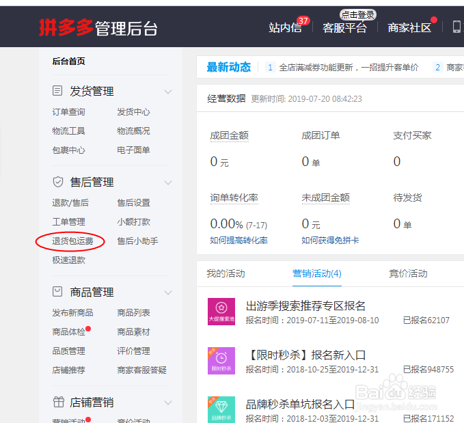Open 售后小助手 in sidebar
The image size is (464, 423).
[137, 241]
